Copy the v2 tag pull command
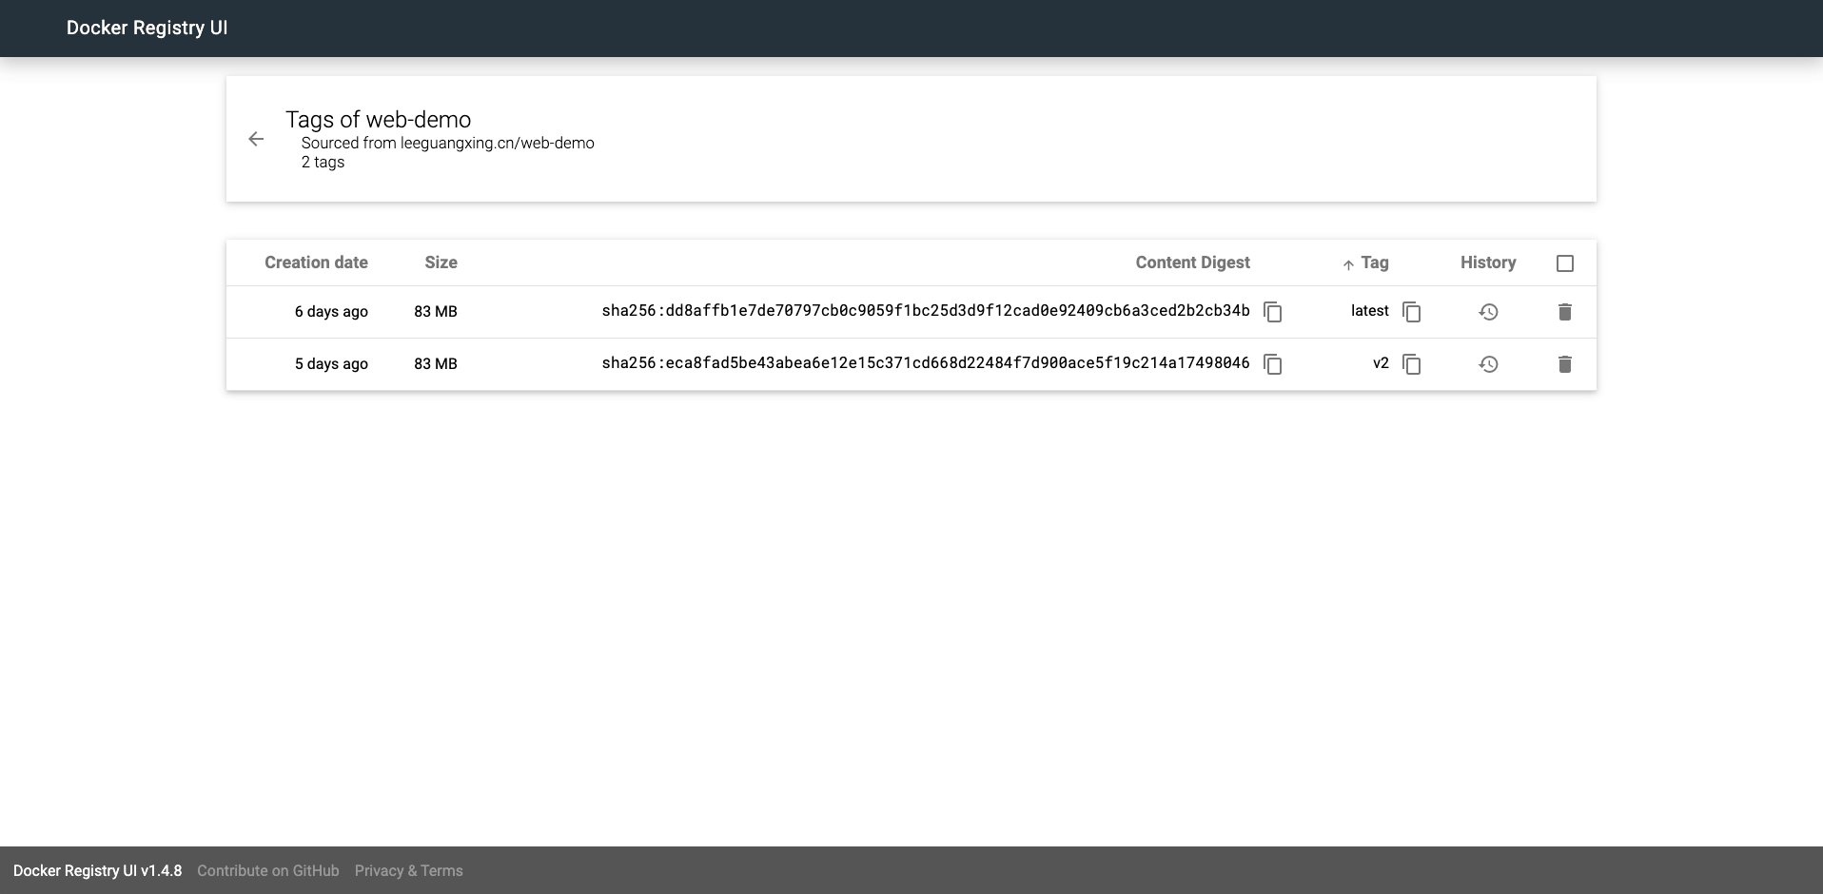Viewport: 1823px width, 894px height. pyautogui.click(x=1412, y=364)
